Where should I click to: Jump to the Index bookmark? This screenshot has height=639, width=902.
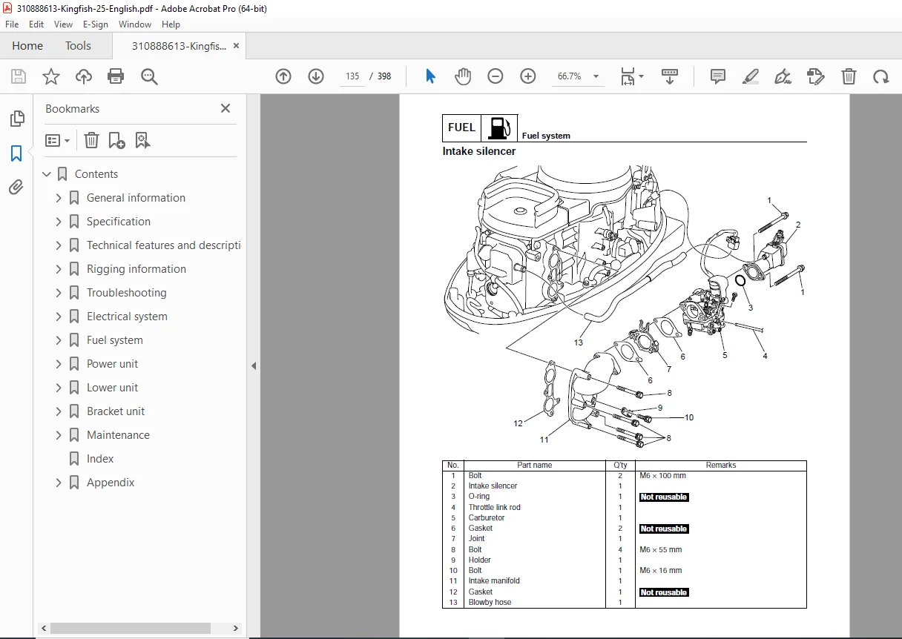pos(100,459)
